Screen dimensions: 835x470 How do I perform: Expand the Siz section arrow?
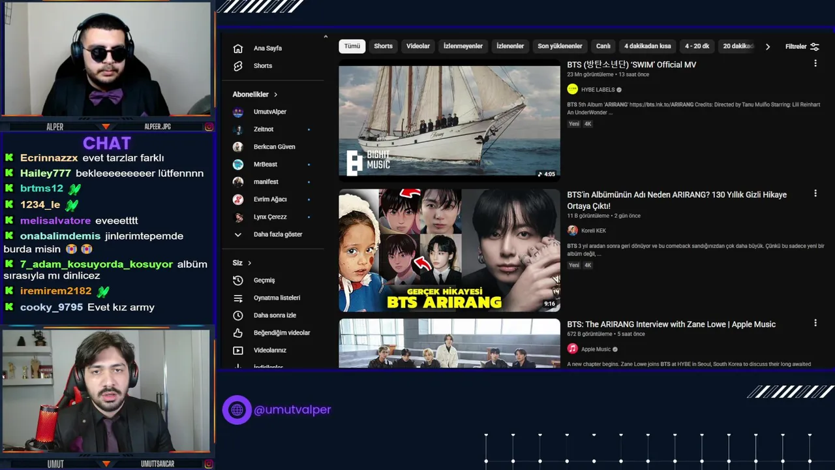click(249, 263)
